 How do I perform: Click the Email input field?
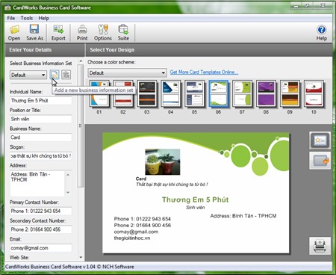pos(41,248)
